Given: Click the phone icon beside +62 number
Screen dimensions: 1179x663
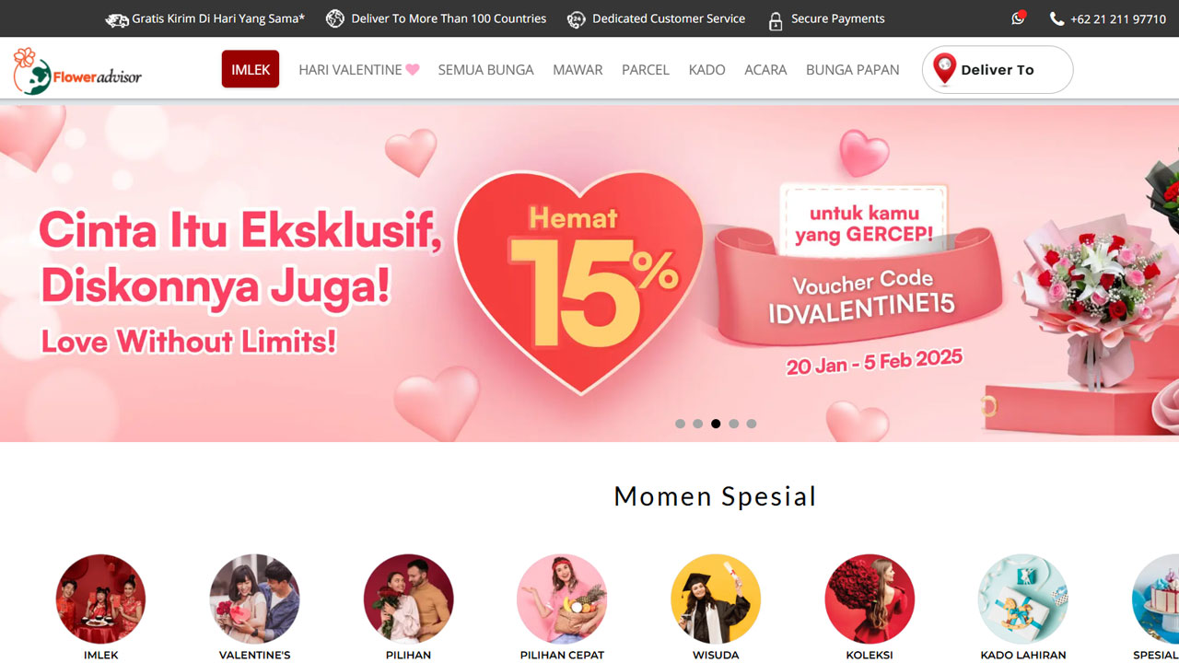Looking at the screenshot, I should [1056, 18].
